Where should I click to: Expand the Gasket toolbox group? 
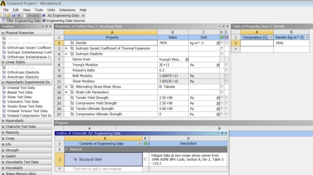point(3,157)
